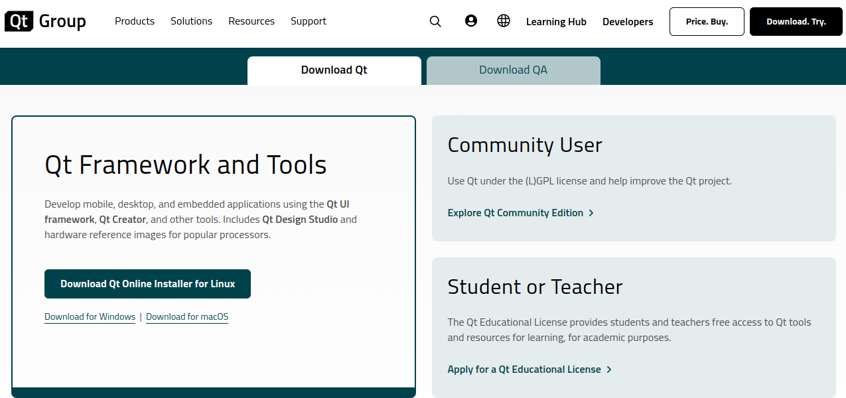Screen dimensions: 846x398
Task: Switch to the Download QA tab
Action: tap(513, 70)
